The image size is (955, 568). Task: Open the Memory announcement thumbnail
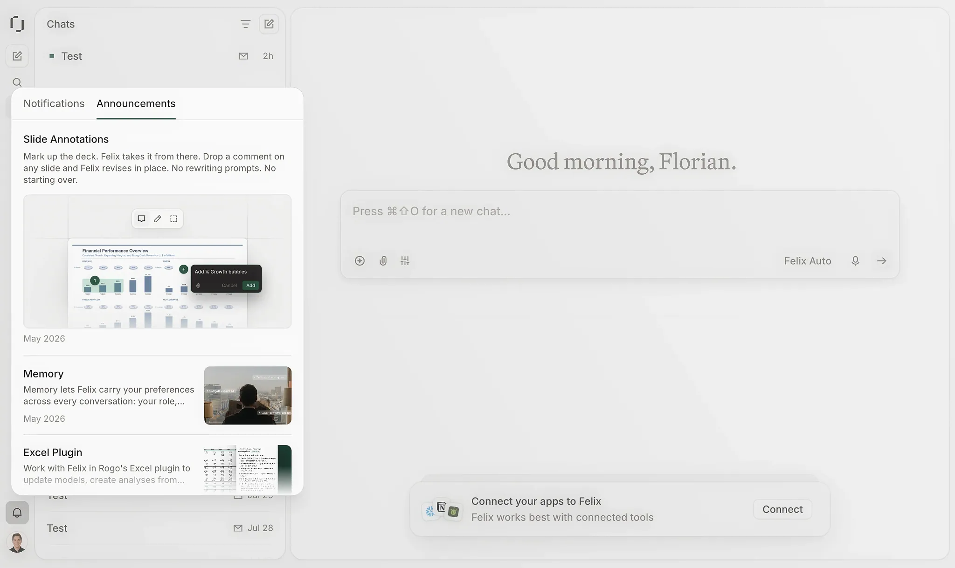(x=248, y=395)
